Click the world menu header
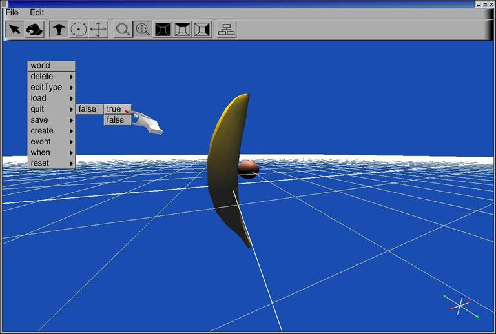Screen dimensions: 496x334 tap(52, 66)
